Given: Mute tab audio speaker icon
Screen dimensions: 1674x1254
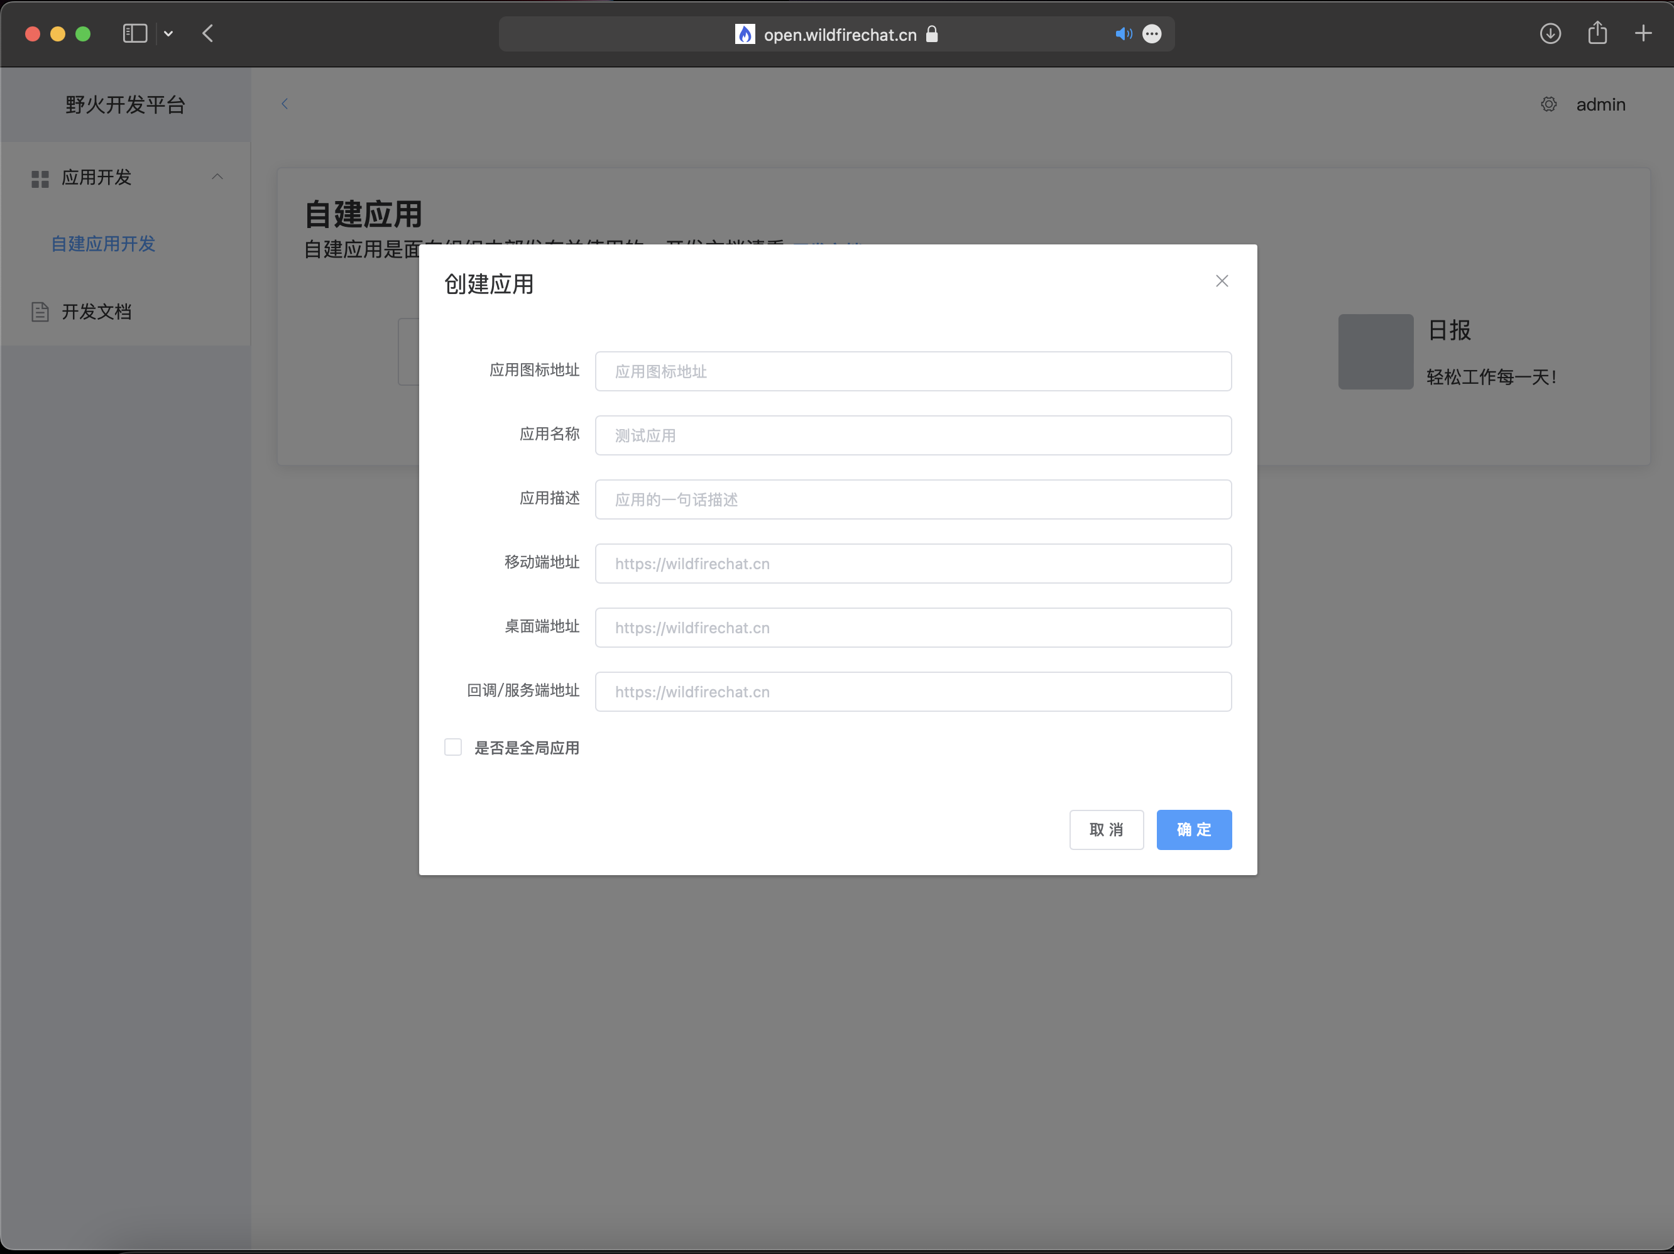Looking at the screenshot, I should (x=1123, y=34).
